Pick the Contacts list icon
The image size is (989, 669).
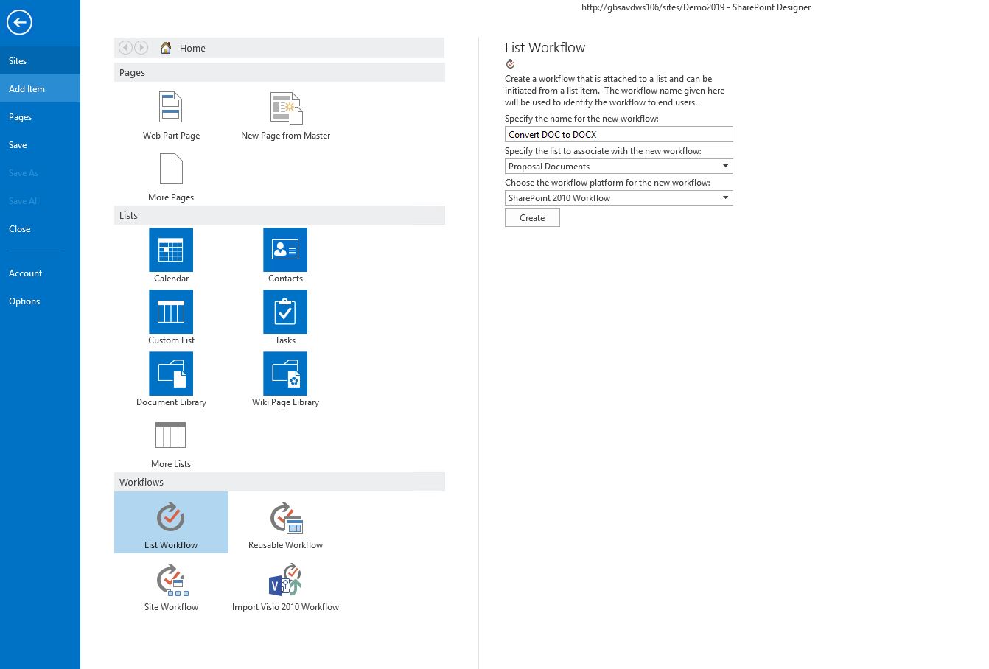285,251
